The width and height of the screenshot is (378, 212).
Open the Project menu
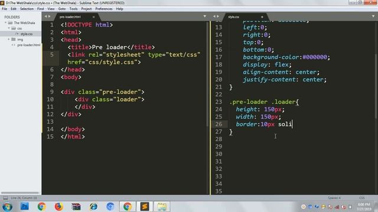pos(86,9)
